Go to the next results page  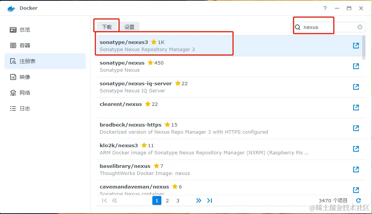199,200
